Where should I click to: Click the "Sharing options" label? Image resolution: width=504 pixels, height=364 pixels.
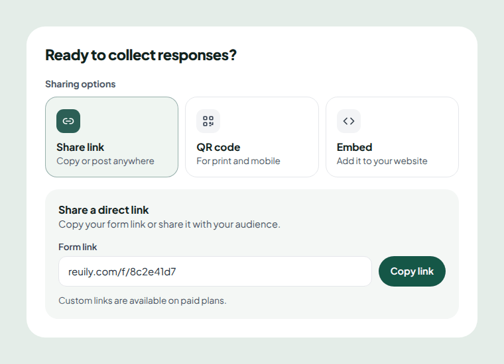(80, 84)
